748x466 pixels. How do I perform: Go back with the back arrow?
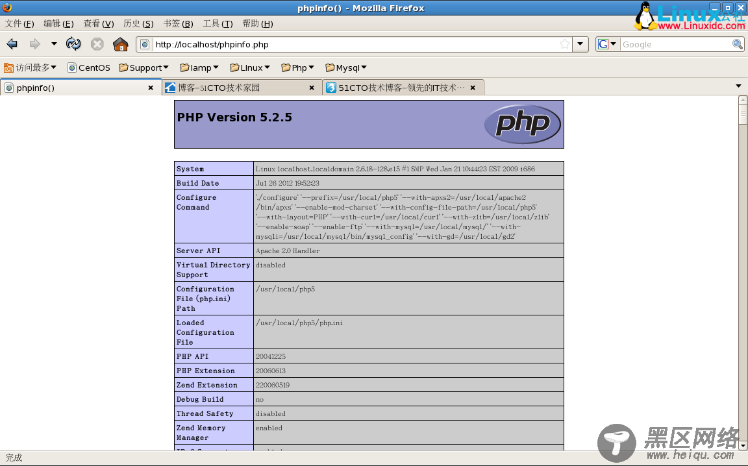click(12, 44)
